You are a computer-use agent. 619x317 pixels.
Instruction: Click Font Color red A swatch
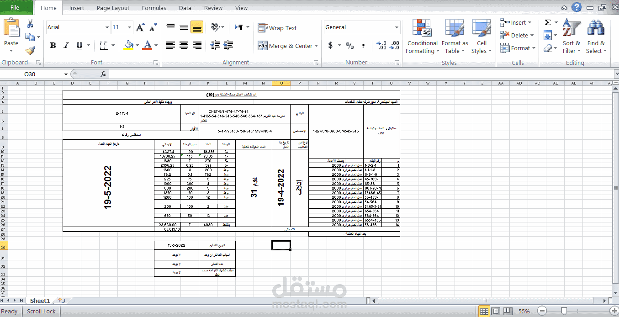pos(147,45)
